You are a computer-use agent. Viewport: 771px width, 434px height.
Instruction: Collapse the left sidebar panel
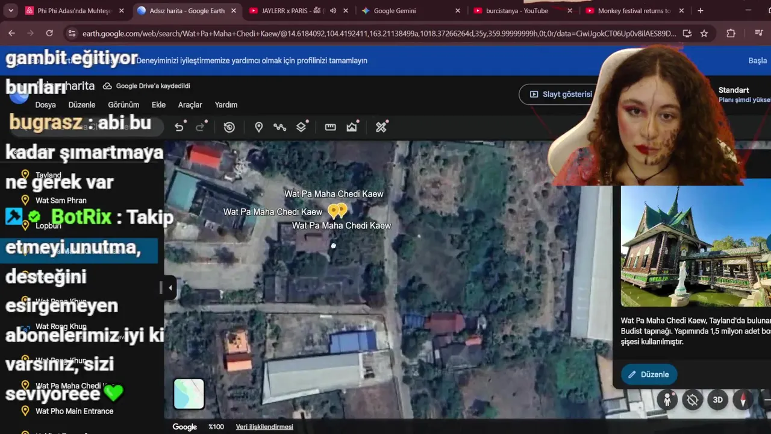(x=170, y=288)
